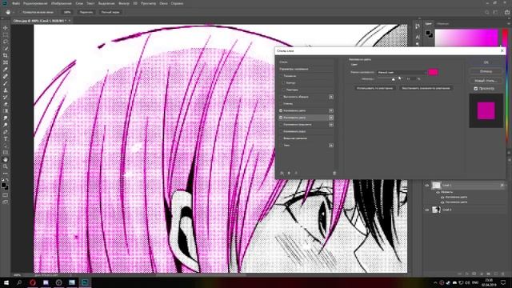Click hue strip in Color panel
This screenshot has height=288, width=512.
point(505,38)
